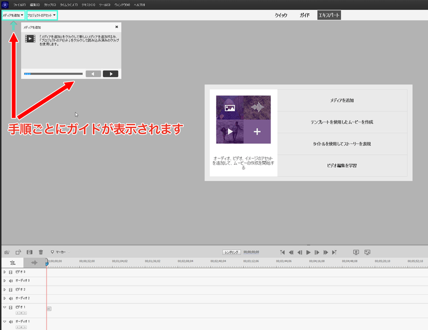
Task: Open the テキスト(X) menu
Action: coord(88,5)
